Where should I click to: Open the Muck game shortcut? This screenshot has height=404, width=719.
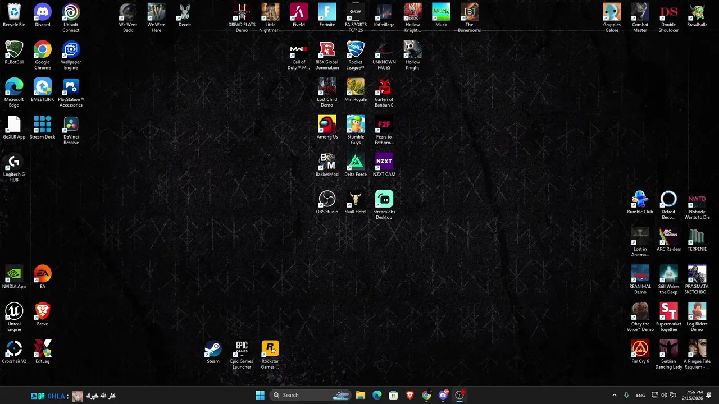441,16
